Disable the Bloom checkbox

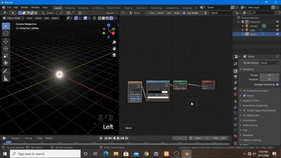[x=245, y=96]
